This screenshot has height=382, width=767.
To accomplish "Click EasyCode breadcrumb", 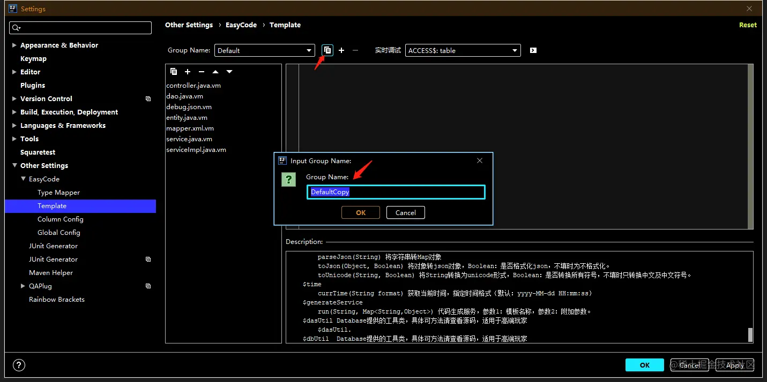I will (241, 25).
